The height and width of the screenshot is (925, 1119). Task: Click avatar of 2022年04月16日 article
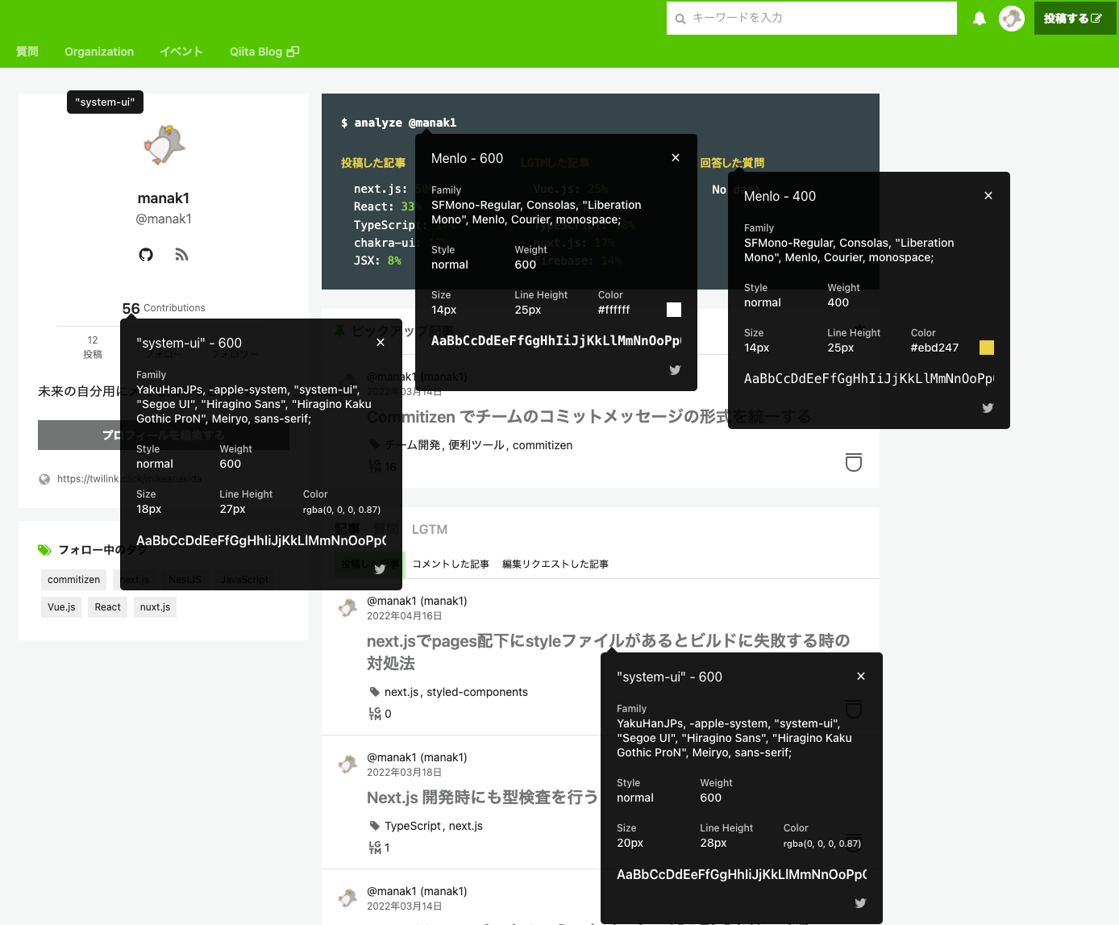(347, 608)
